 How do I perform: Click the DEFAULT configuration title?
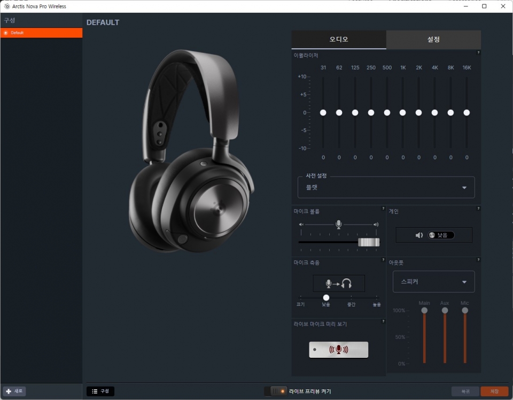[103, 22]
